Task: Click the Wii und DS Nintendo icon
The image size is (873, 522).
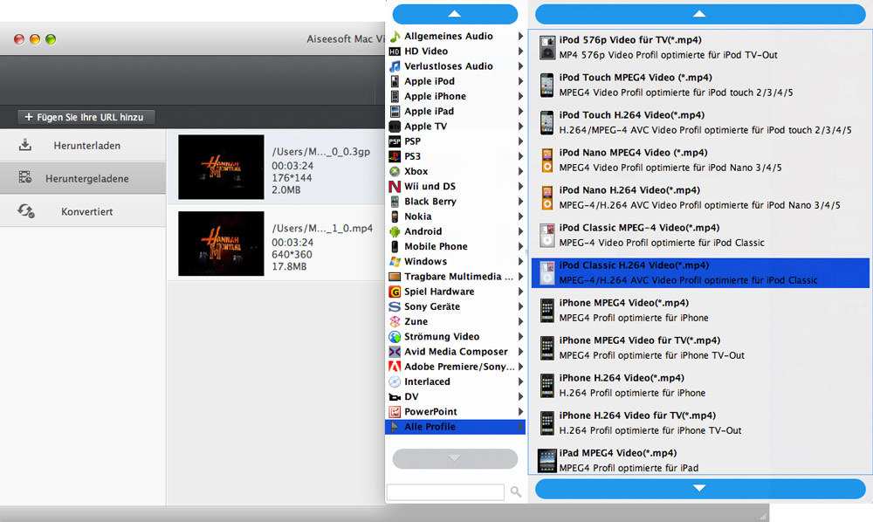Action: pos(395,187)
